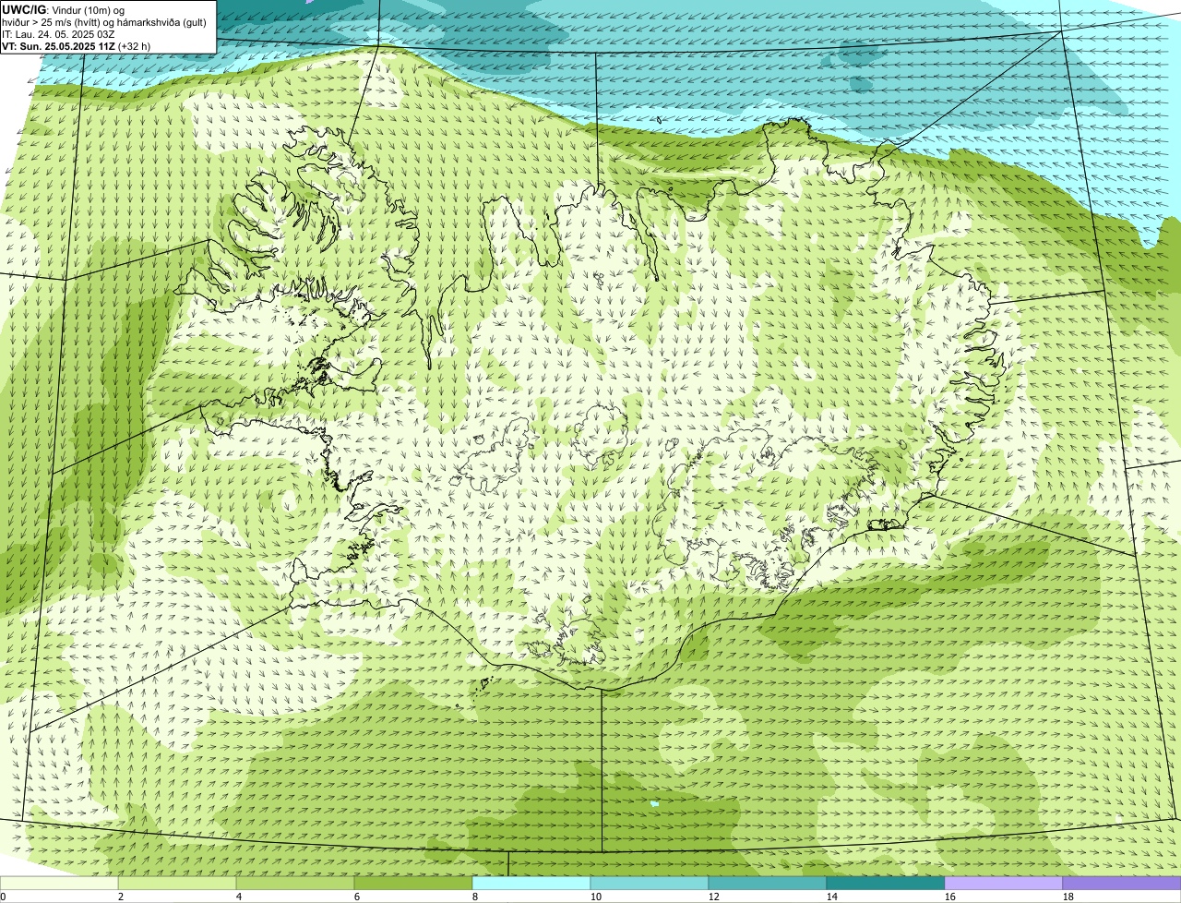Click the legend label "12"

[714, 897]
